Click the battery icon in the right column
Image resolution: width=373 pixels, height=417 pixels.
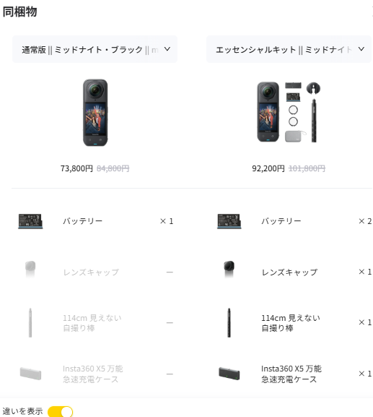(x=229, y=221)
